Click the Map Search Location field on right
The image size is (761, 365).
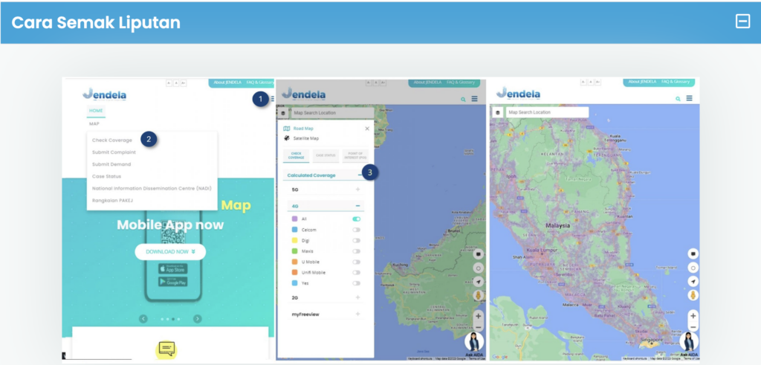[x=547, y=112]
